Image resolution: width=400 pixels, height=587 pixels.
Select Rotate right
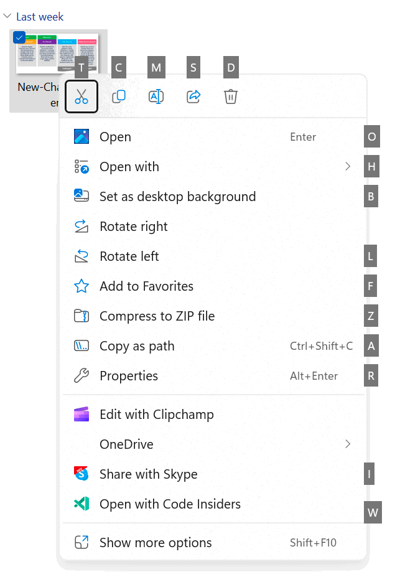tap(134, 227)
